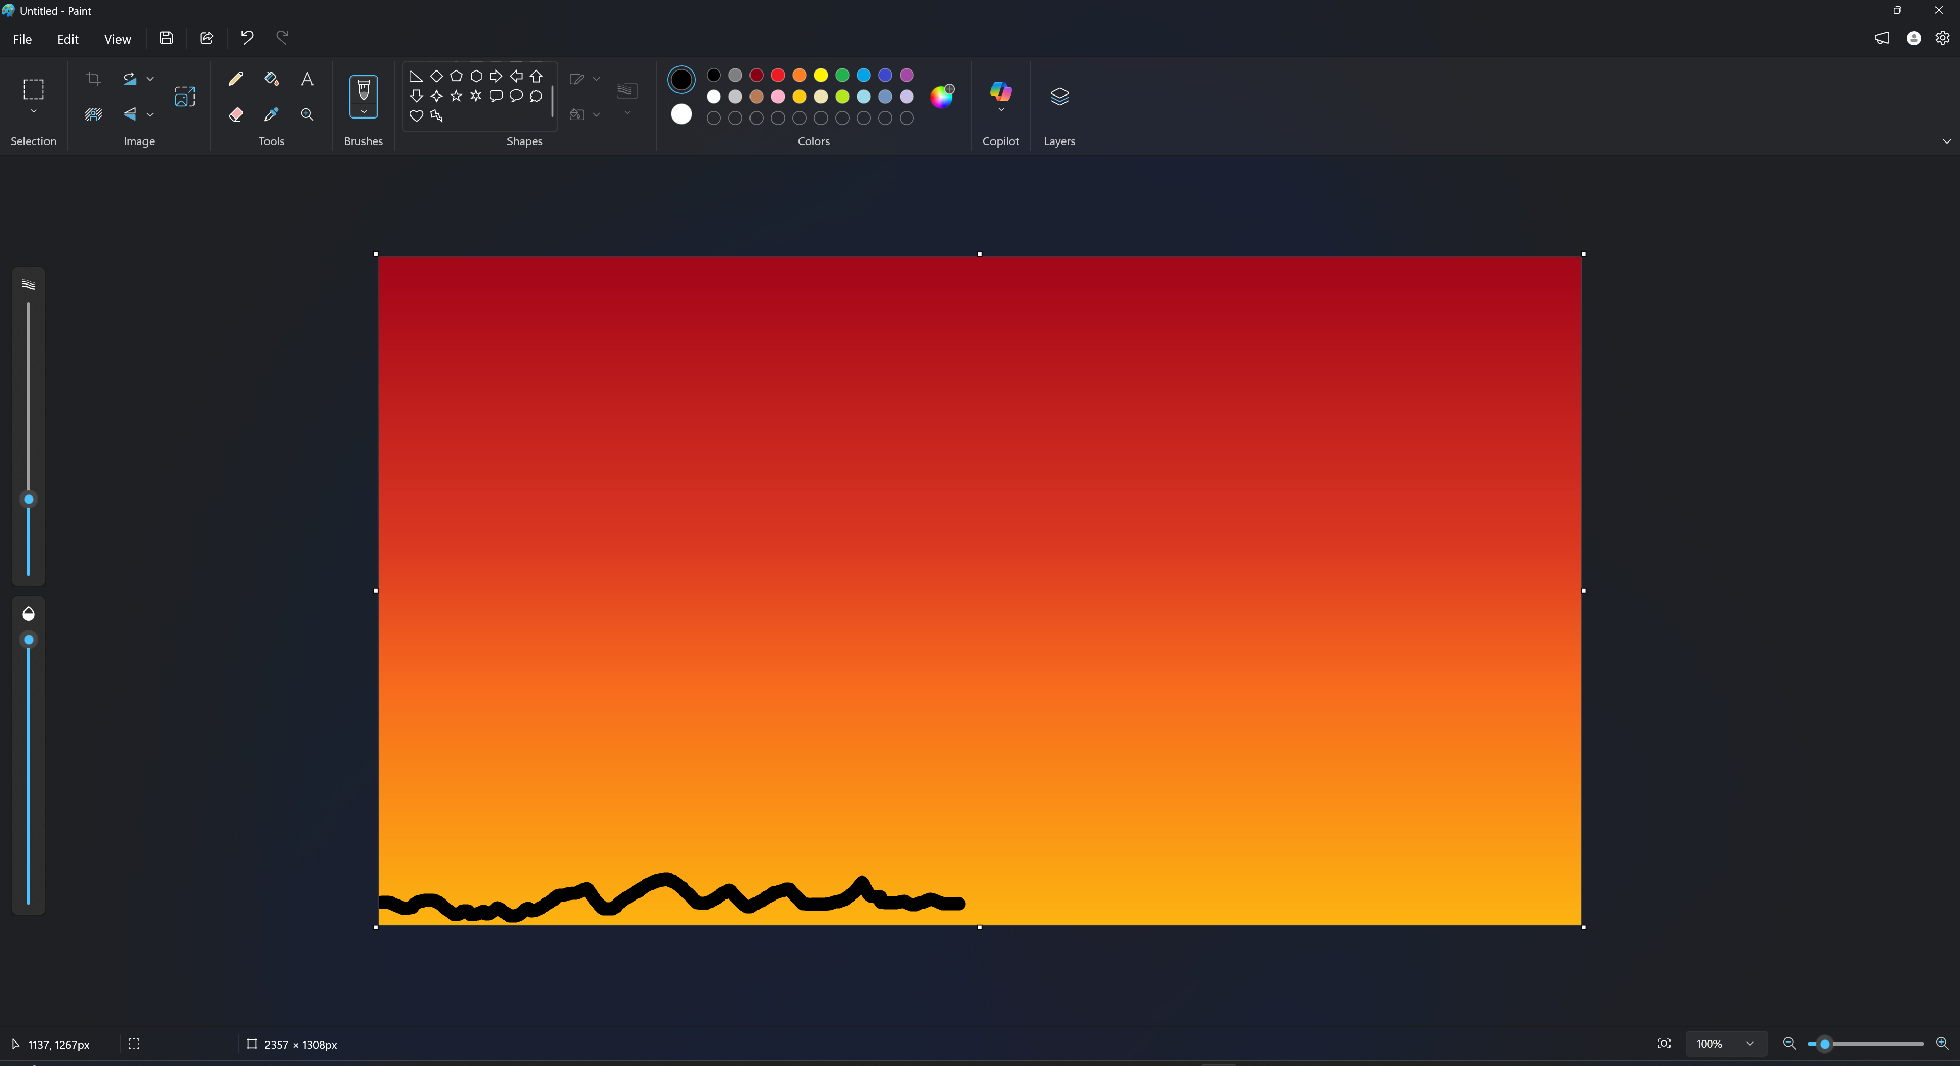Image resolution: width=1960 pixels, height=1066 pixels.
Task: Open the File menu
Action: (x=22, y=39)
